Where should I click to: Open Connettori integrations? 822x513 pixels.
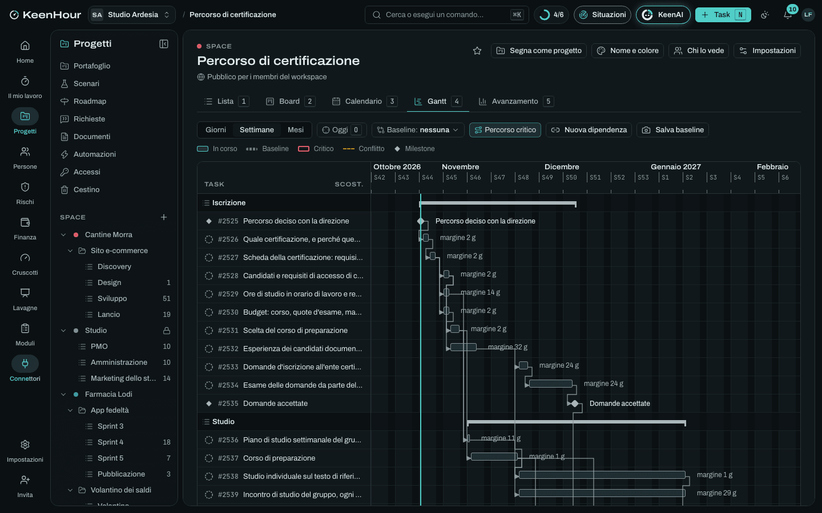pos(25,369)
